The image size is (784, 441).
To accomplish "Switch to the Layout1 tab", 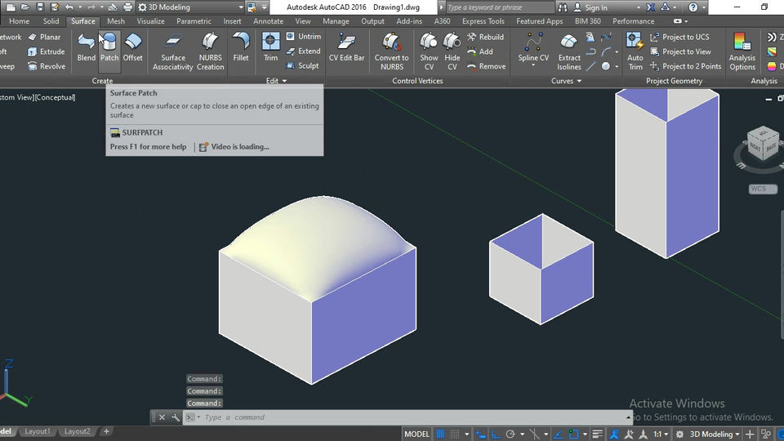I will click(38, 431).
